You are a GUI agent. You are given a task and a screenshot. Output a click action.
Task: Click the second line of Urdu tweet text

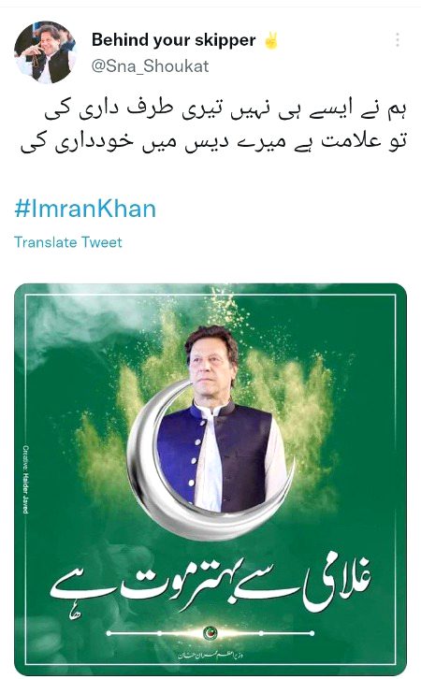tap(213, 142)
